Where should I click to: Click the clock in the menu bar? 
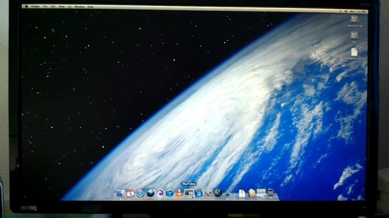357,12
